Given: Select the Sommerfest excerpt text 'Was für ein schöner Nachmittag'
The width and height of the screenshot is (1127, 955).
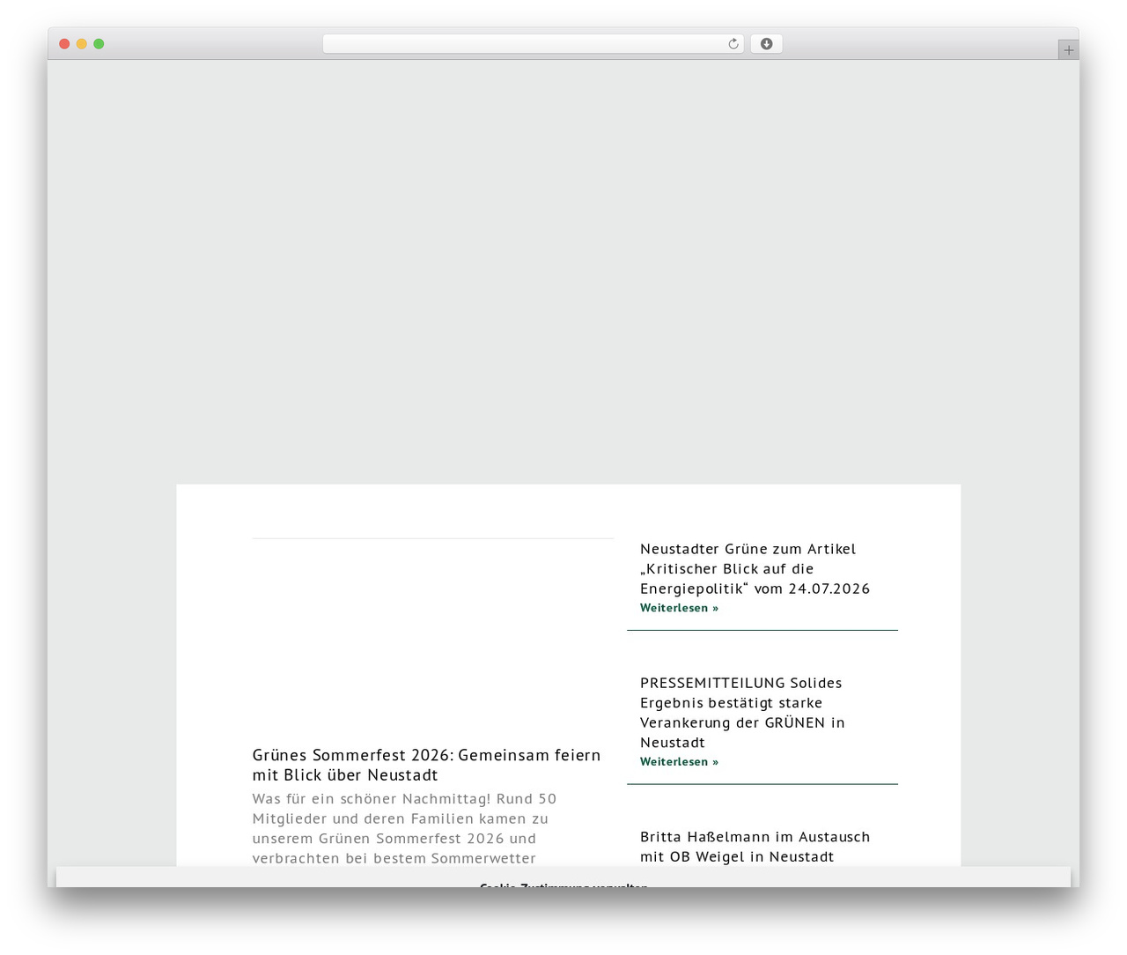Looking at the screenshot, I should pos(372,799).
